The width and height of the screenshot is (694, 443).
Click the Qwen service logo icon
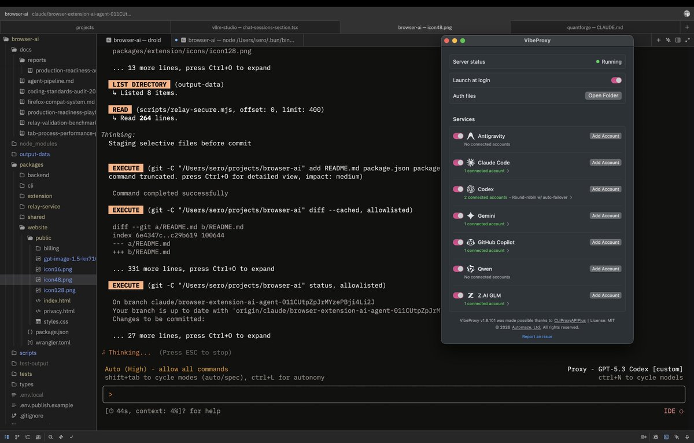[471, 269]
